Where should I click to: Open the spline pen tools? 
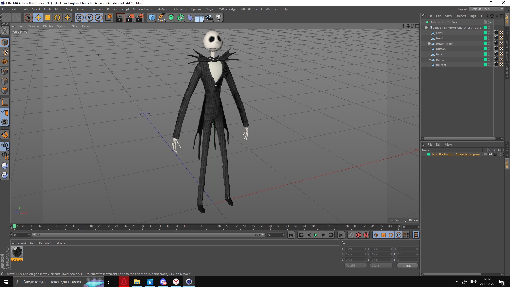[x=161, y=18]
